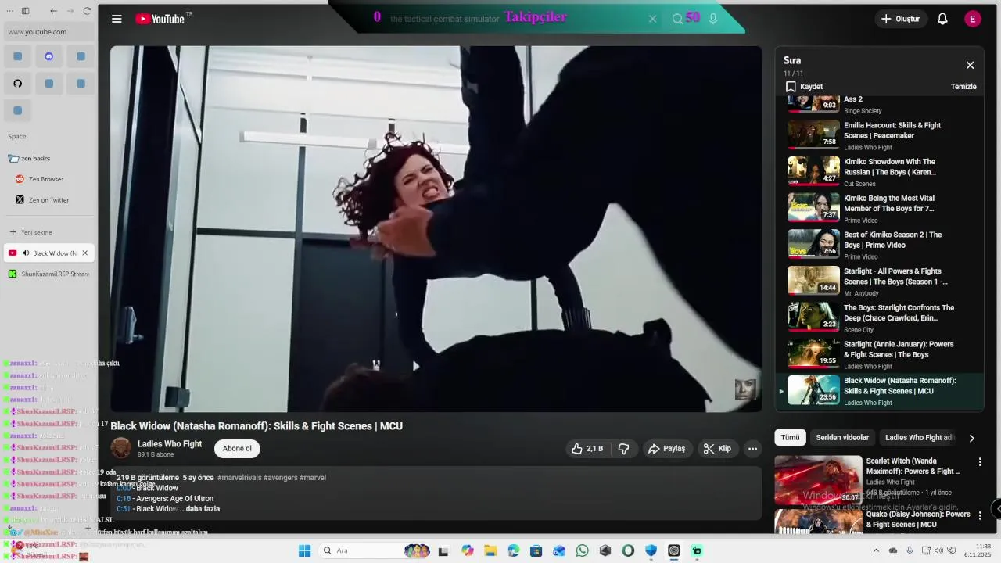This screenshot has width=1001, height=563.
Task: Reload the current page
Action: point(87,11)
